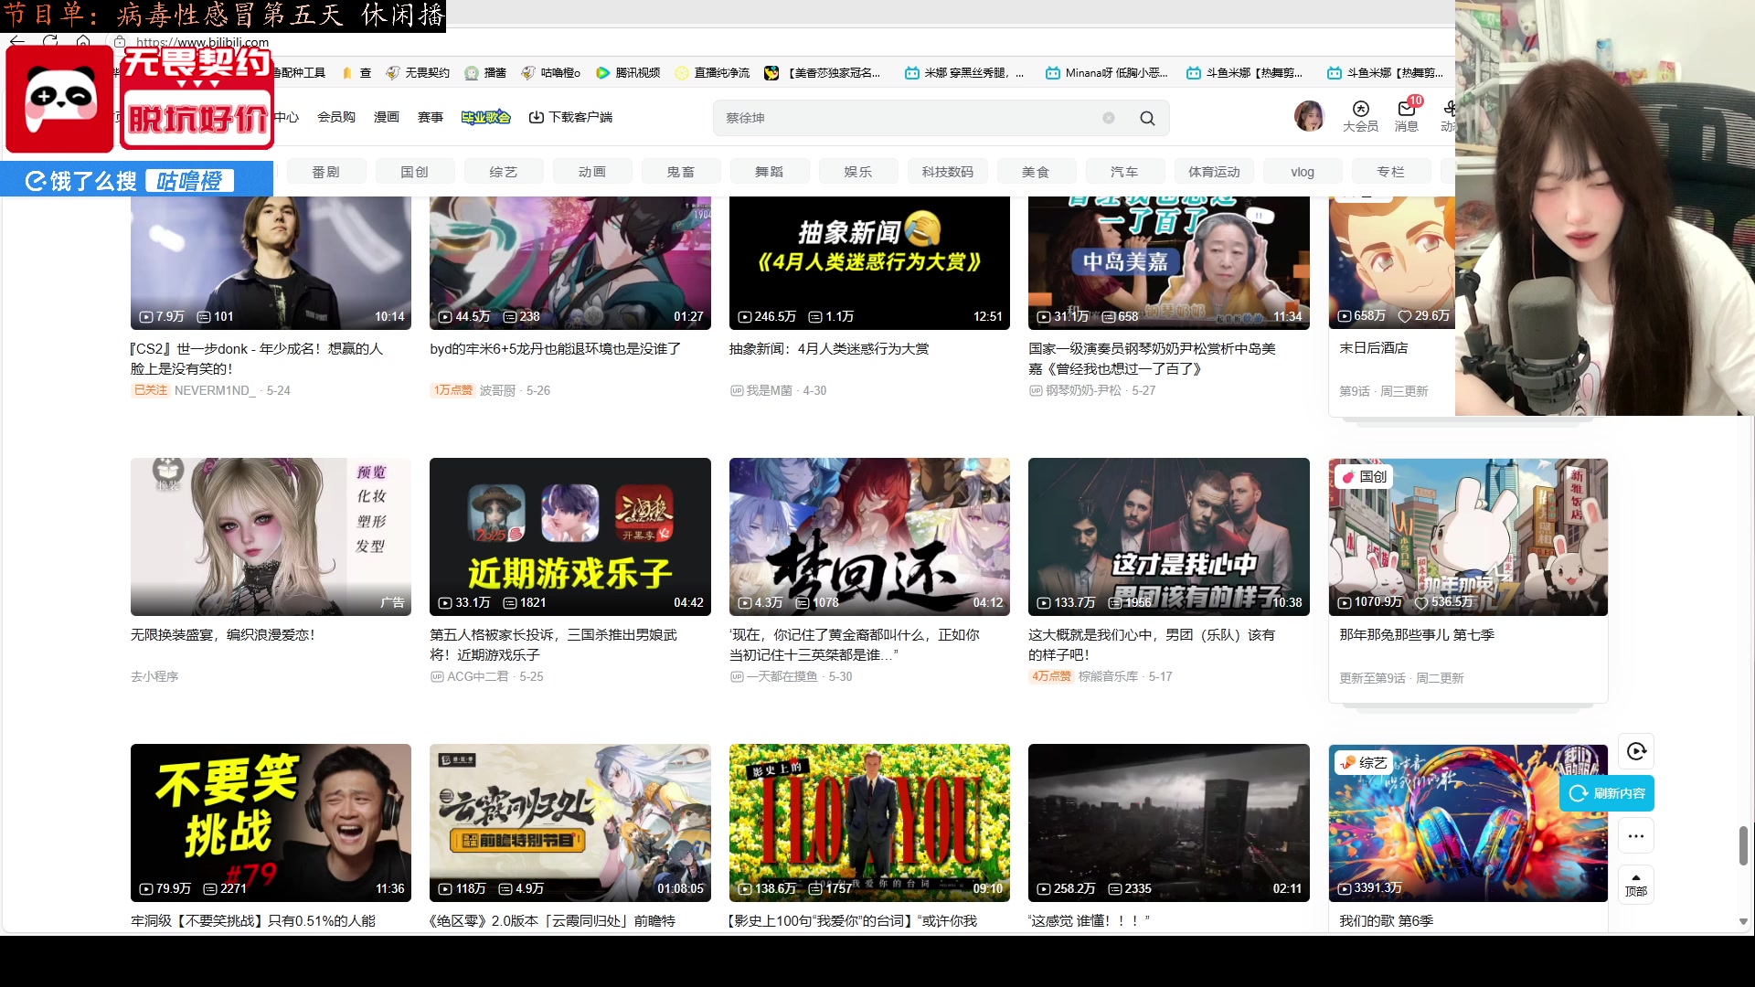Open uploader 波哥厨 link
Viewport: 1755px width, 987px height.
(497, 390)
